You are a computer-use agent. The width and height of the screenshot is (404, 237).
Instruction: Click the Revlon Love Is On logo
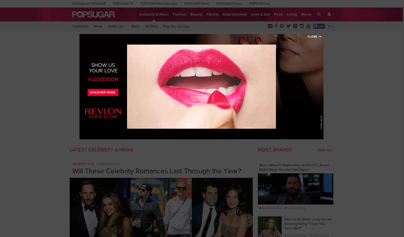click(103, 113)
